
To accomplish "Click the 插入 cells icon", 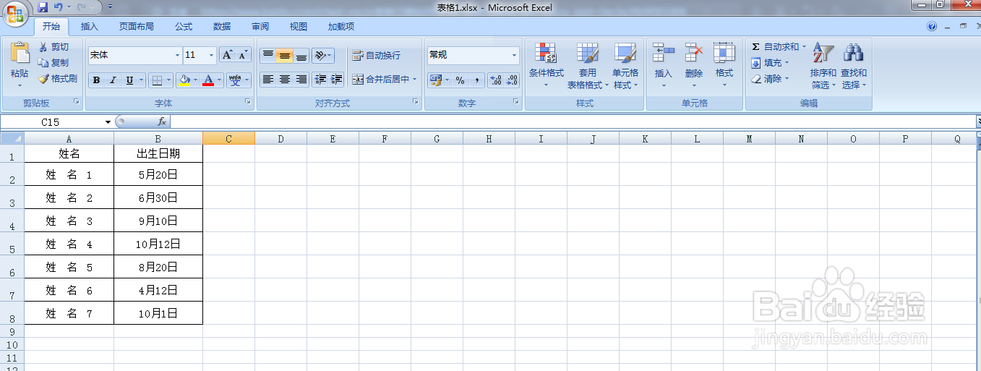I will [x=663, y=53].
